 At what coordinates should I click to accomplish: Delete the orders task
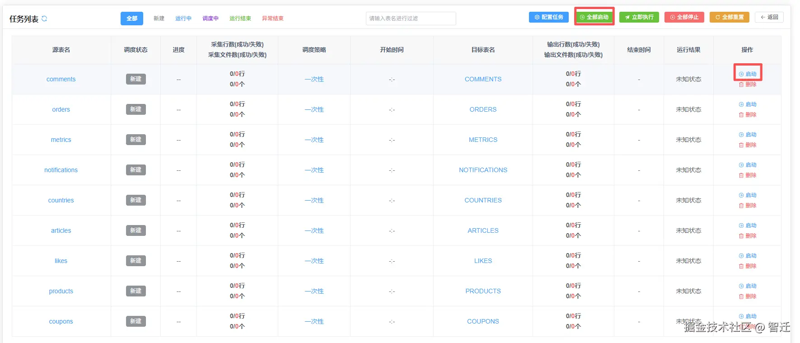(748, 115)
